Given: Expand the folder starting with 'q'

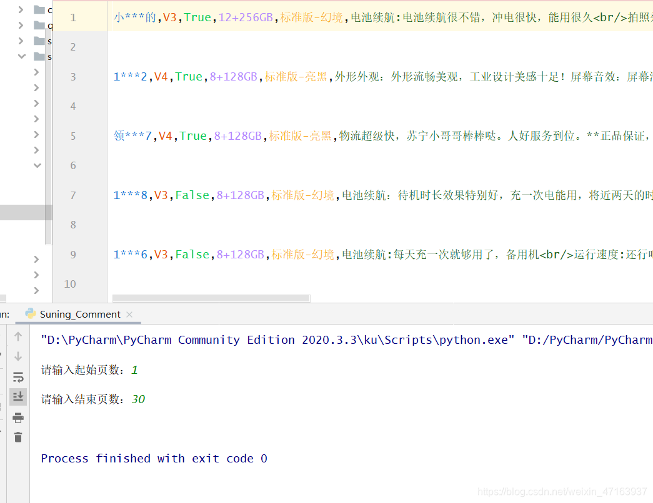Looking at the screenshot, I should click(x=21, y=26).
